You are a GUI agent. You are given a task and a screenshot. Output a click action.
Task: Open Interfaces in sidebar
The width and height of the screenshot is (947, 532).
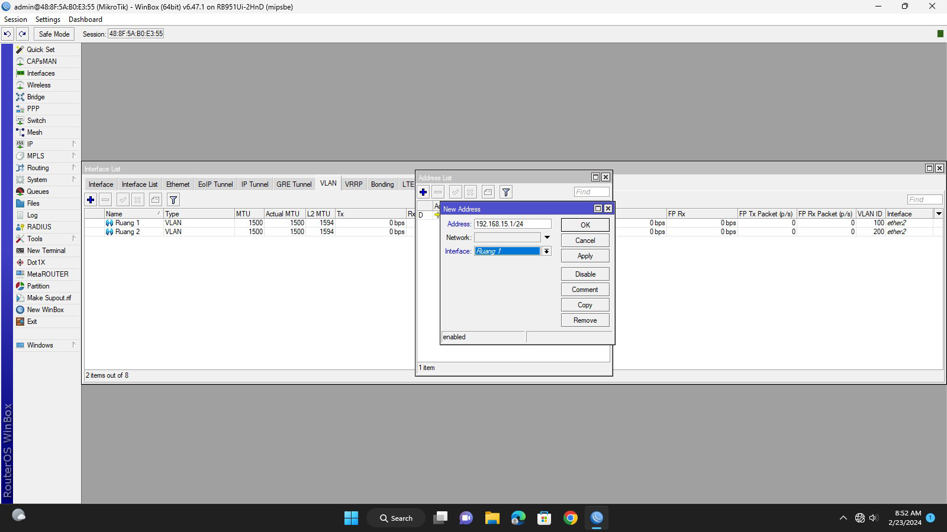(x=41, y=73)
